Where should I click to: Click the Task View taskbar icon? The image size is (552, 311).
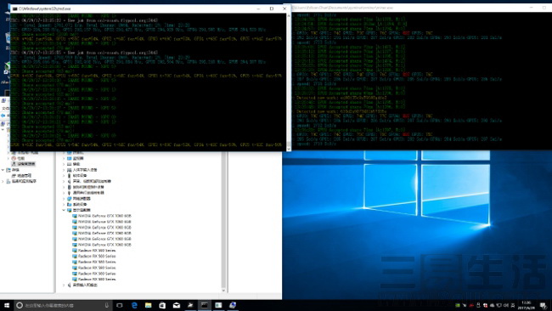tap(120, 305)
